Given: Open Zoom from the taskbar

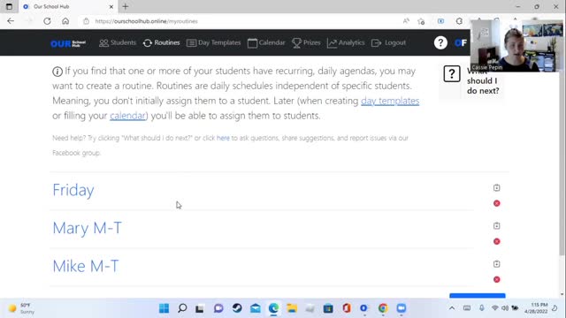Looking at the screenshot, I should pyautogui.click(x=401, y=308).
